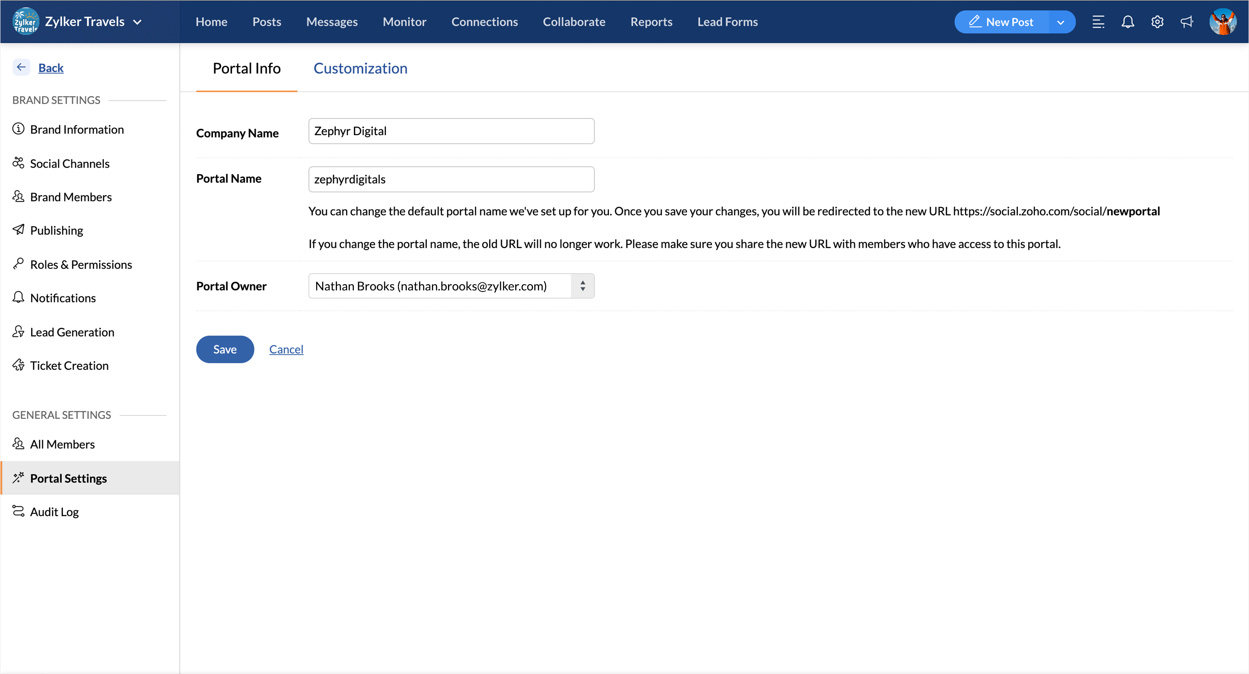Click the notifications bell icon in header

1127,22
